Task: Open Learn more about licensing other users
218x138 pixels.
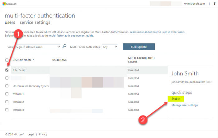Action: (x=157, y=32)
